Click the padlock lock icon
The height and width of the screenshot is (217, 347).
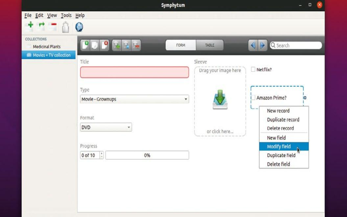(x=65, y=27)
